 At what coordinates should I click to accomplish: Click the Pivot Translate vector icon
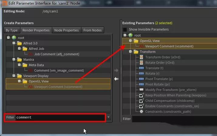141,79
